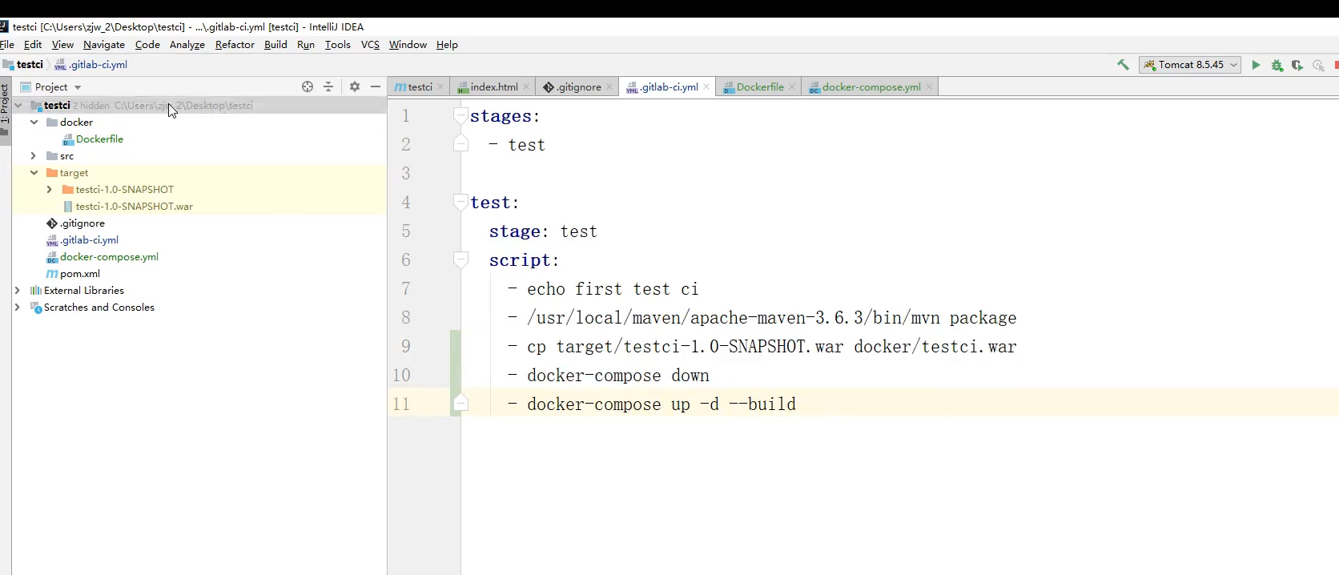Viewport: 1339px width, 575px height.
Task: Open Project panel settings gear
Action: 355,86
